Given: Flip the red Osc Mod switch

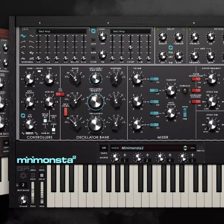Looking at the screenshot, I should coord(60,94).
